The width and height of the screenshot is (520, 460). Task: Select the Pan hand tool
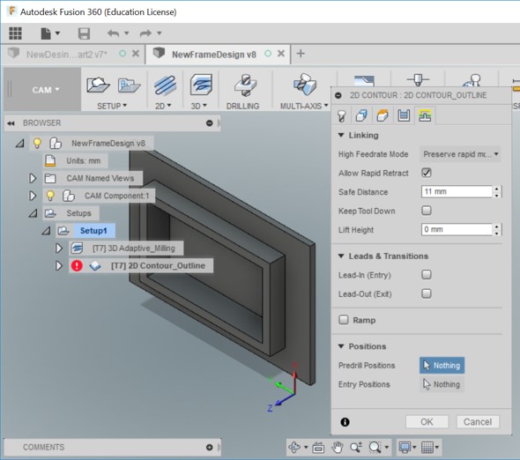click(338, 448)
